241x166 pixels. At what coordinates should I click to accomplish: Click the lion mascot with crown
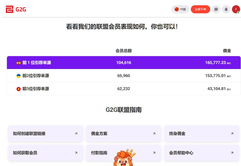tap(124, 158)
